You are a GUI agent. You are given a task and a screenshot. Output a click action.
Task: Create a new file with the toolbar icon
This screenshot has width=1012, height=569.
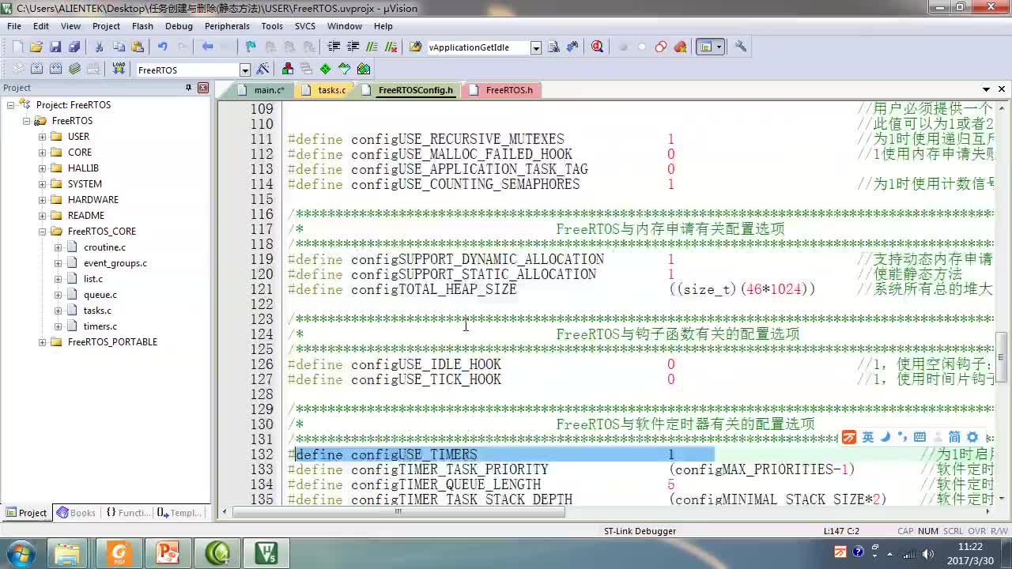(x=17, y=47)
